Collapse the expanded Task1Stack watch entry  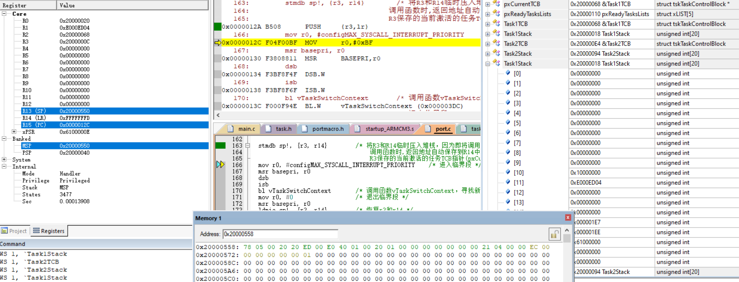pyautogui.click(x=487, y=64)
